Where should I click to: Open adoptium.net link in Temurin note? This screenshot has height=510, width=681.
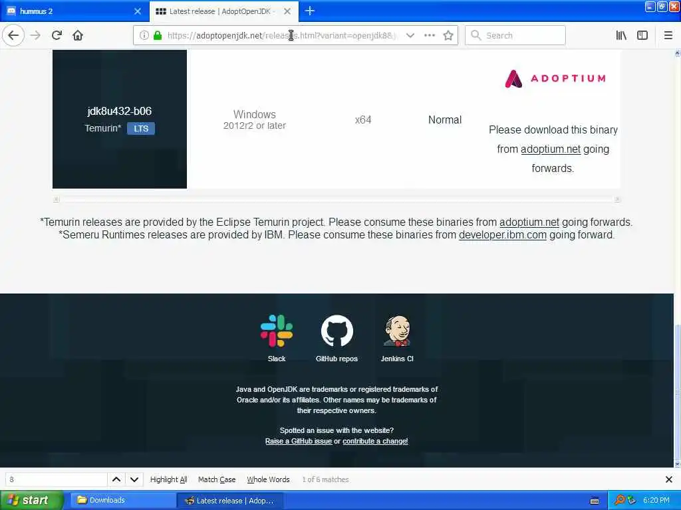[x=529, y=222]
